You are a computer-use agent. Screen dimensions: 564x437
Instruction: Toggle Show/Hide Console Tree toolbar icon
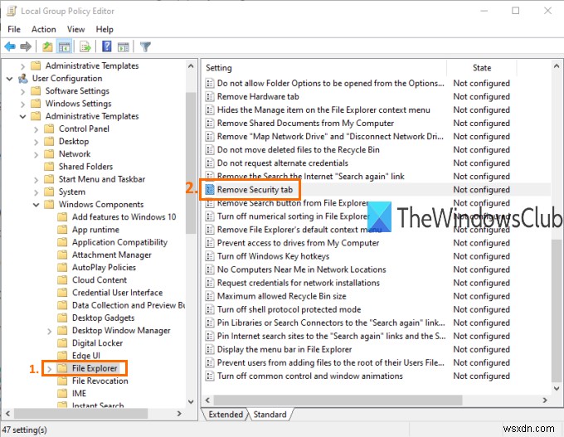[x=65, y=46]
